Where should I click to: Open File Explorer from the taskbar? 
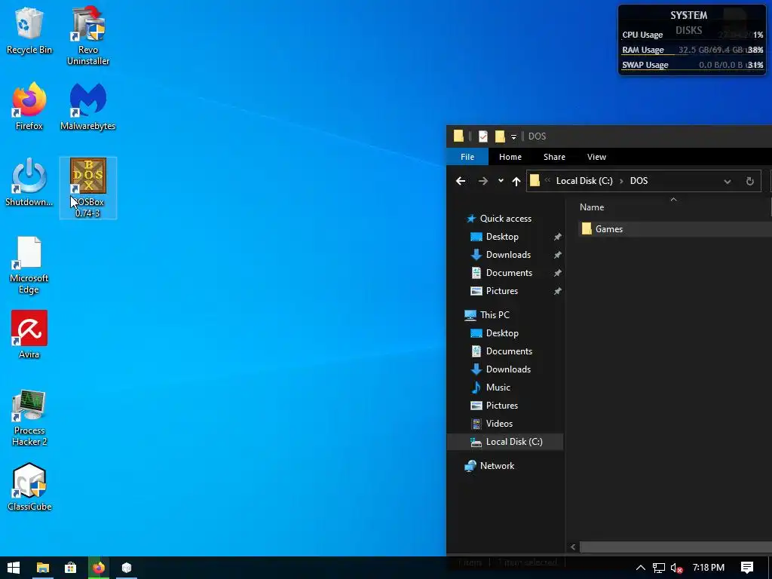pyautogui.click(x=43, y=568)
